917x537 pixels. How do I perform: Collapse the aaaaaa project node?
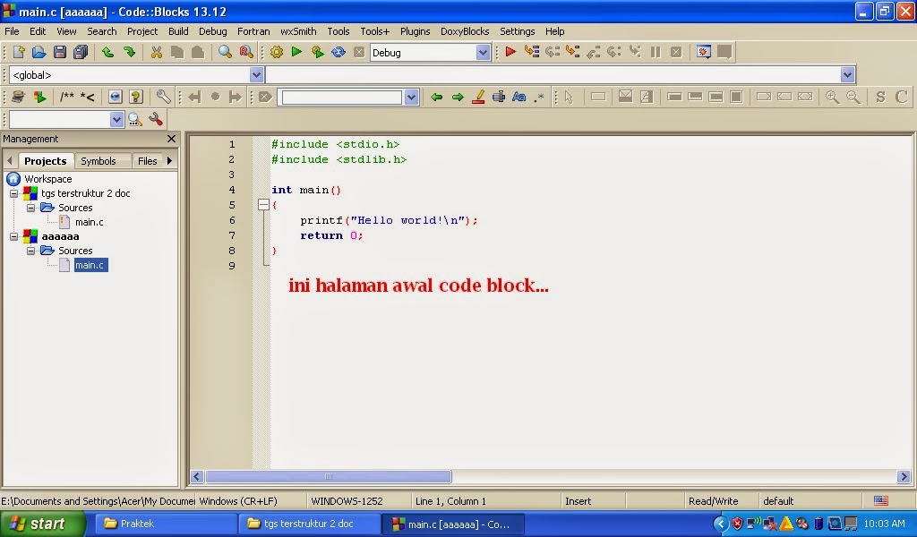(14, 236)
